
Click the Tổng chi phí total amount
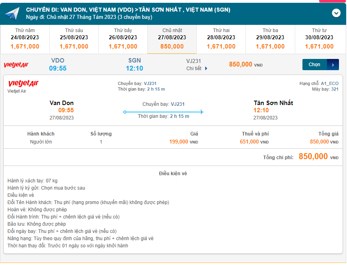[313, 157]
